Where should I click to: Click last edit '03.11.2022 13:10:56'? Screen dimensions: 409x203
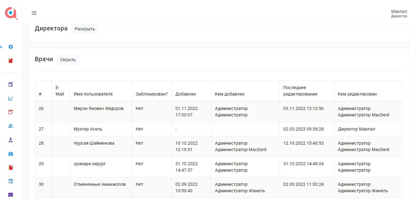303,109
